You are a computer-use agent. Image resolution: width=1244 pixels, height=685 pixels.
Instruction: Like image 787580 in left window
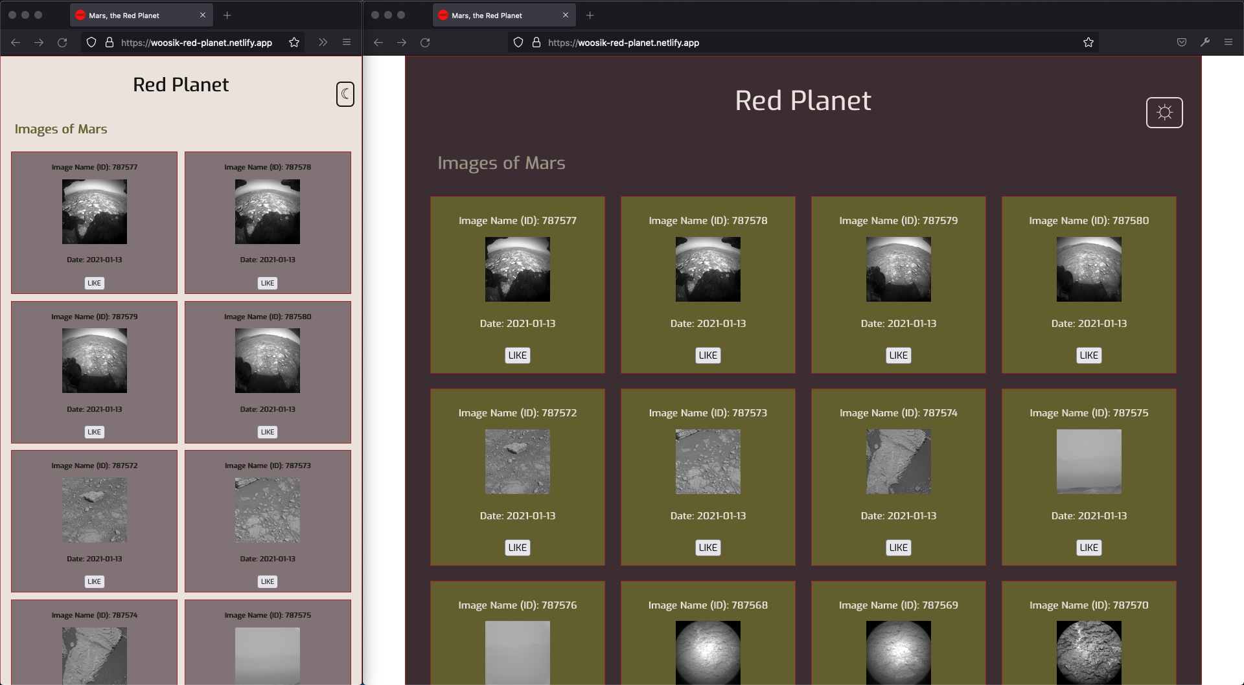pyautogui.click(x=268, y=432)
